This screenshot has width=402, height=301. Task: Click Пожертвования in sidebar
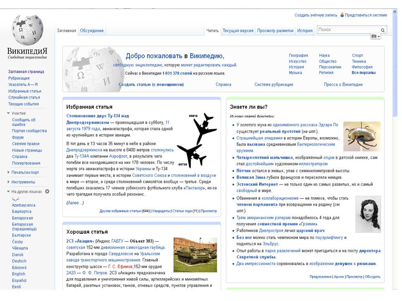point(26,163)
